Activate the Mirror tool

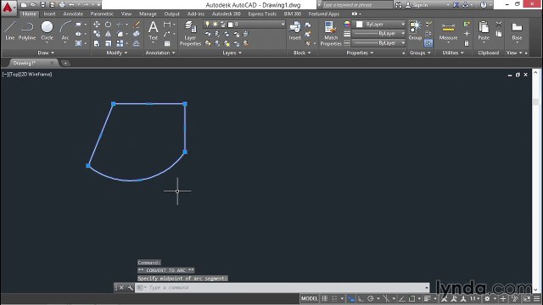click(x=108, y=34)
